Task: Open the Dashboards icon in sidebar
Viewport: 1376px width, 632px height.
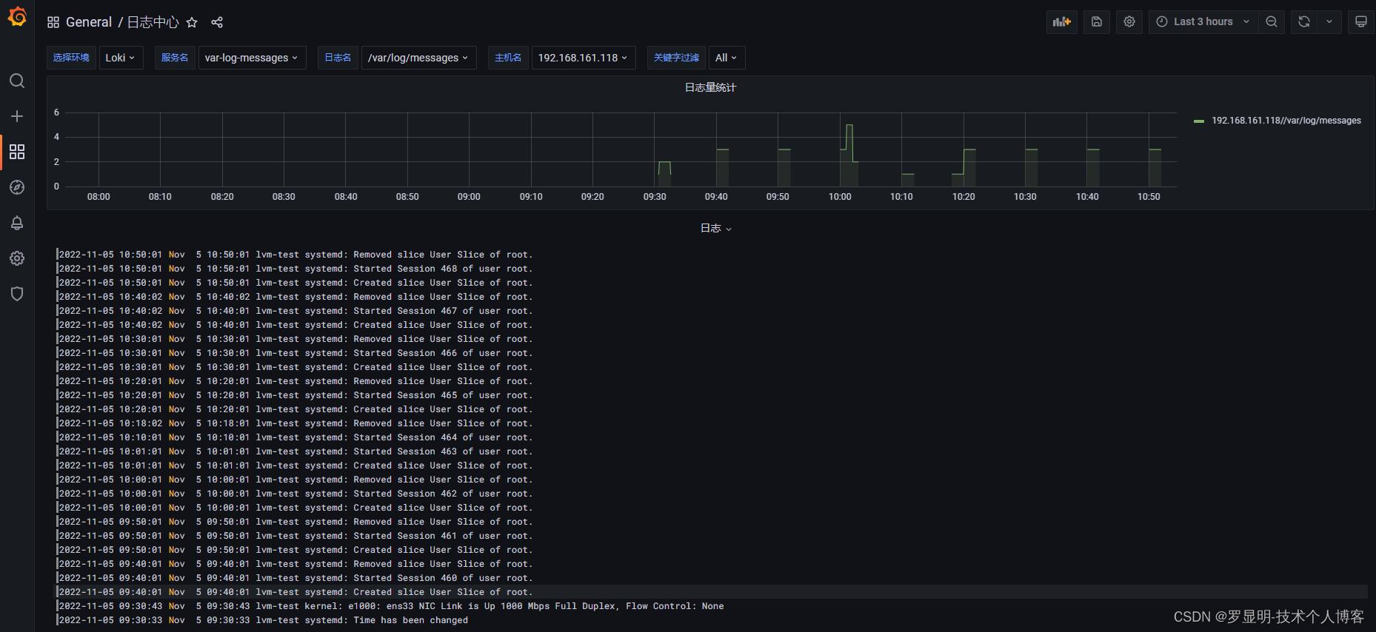Action: point(17,152)
